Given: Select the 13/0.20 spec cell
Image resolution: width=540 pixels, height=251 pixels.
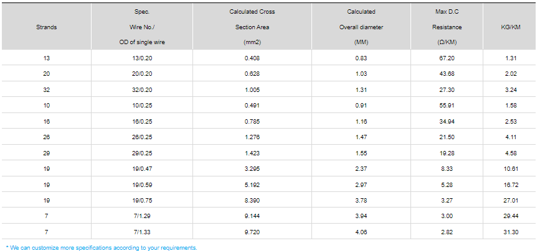Looking at the screenshot, I should click(142, 58).
